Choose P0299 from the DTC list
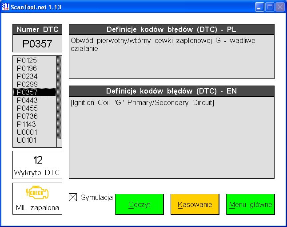 tap(27, 84)
